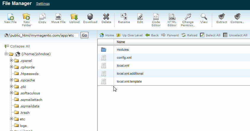Check Select All
The height and width of the screenshot is (131, 250).
202,35
